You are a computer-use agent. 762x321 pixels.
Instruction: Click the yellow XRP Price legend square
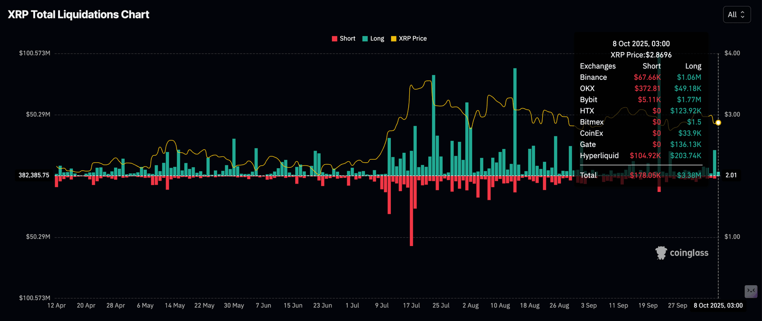pyautogui.click(x=393, y=39)
